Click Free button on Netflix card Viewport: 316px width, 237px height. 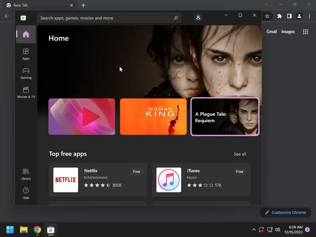tap(136, 172)
